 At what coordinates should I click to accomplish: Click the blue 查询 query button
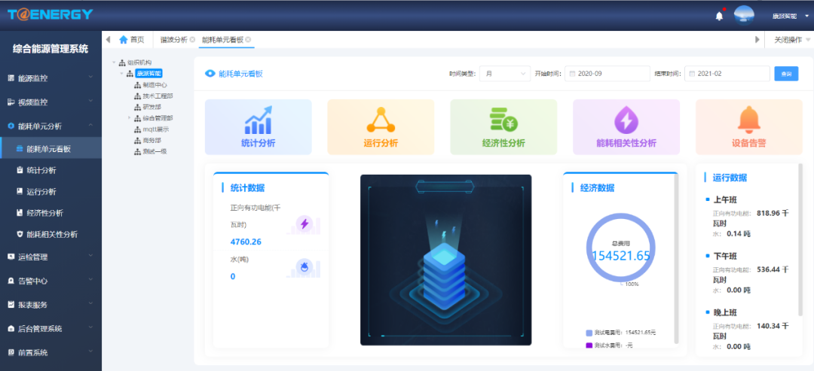tap(786, 74)
